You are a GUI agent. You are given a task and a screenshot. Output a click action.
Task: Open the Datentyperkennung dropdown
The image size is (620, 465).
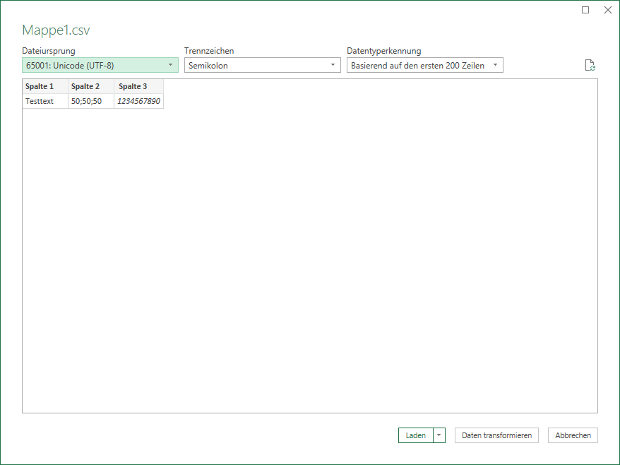424,65
